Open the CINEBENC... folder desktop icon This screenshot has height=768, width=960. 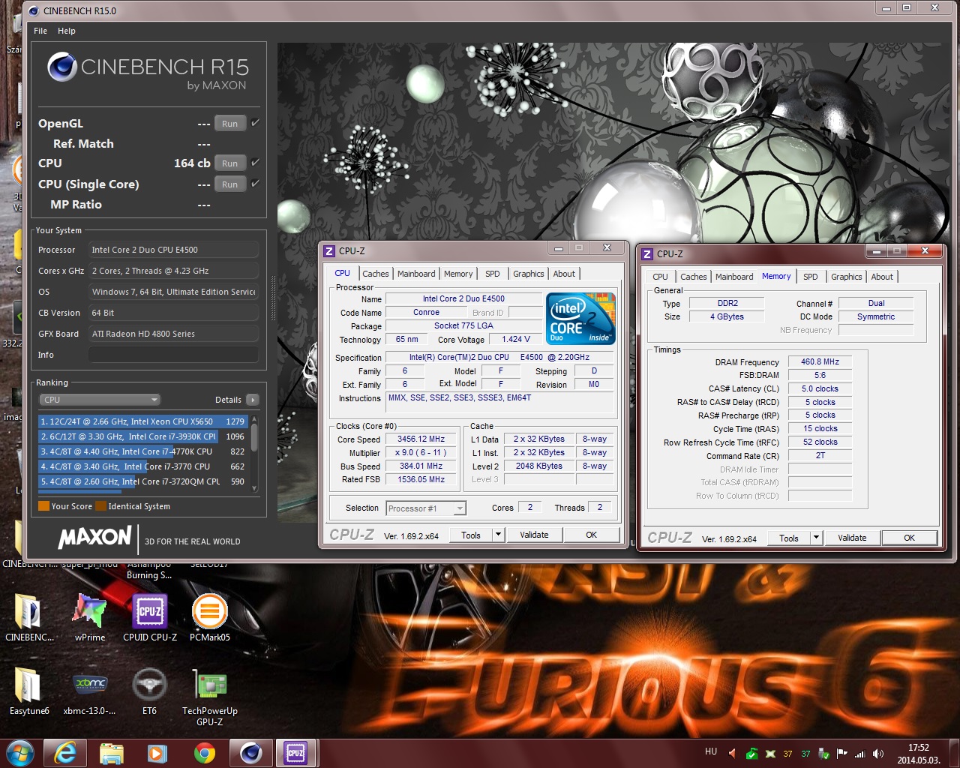[30, 617]
